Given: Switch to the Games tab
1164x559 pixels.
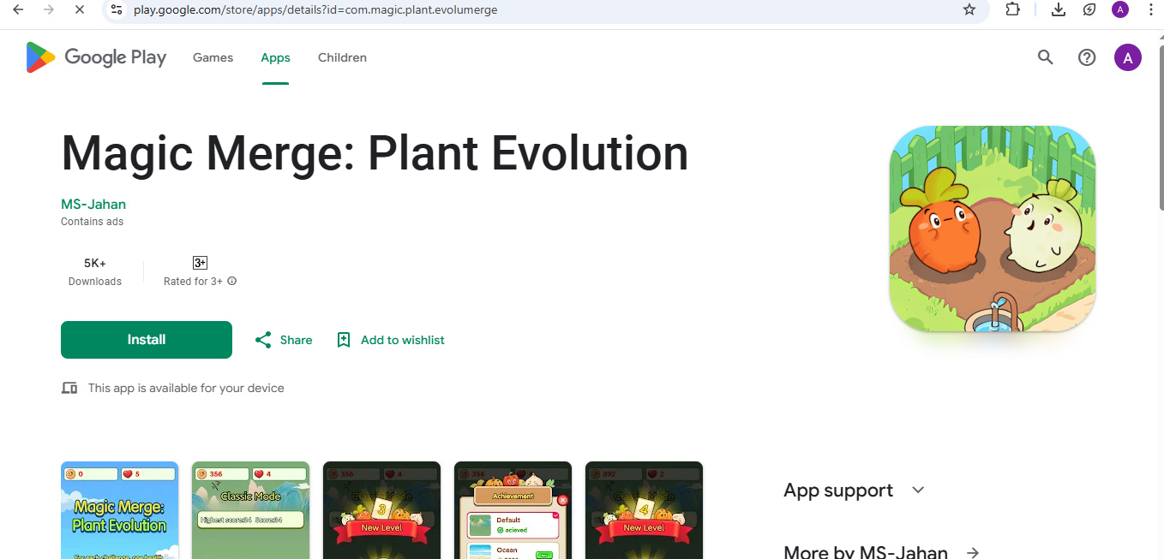Looking at the screenshot, I should (213, 57).
